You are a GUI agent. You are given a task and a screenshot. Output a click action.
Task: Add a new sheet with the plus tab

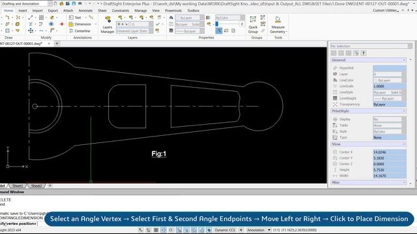point(50,186)
